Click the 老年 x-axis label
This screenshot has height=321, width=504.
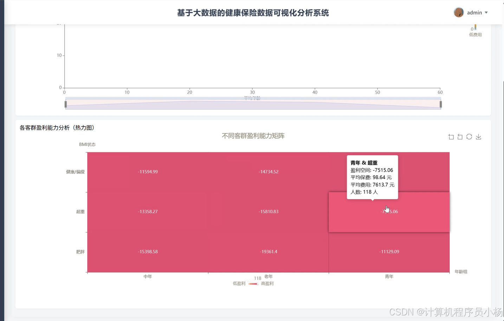coord(269,277)
